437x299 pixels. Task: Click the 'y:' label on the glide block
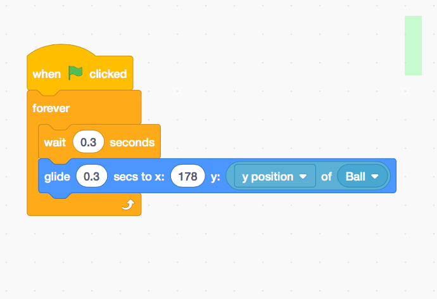coord(215,176)
